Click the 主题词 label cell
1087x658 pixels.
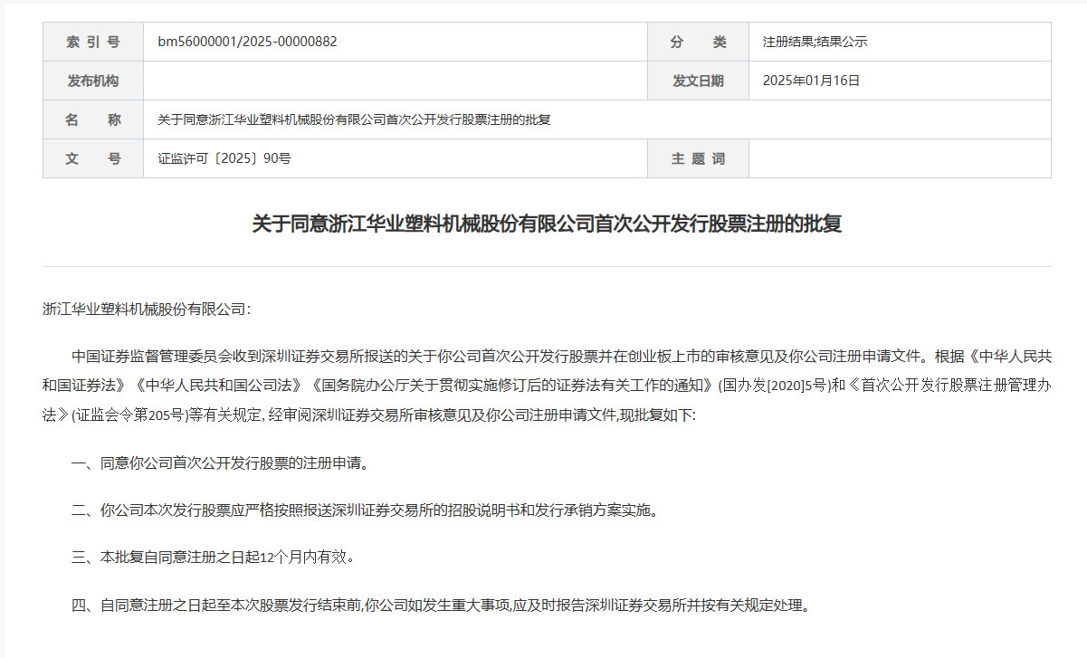(698, 158)
